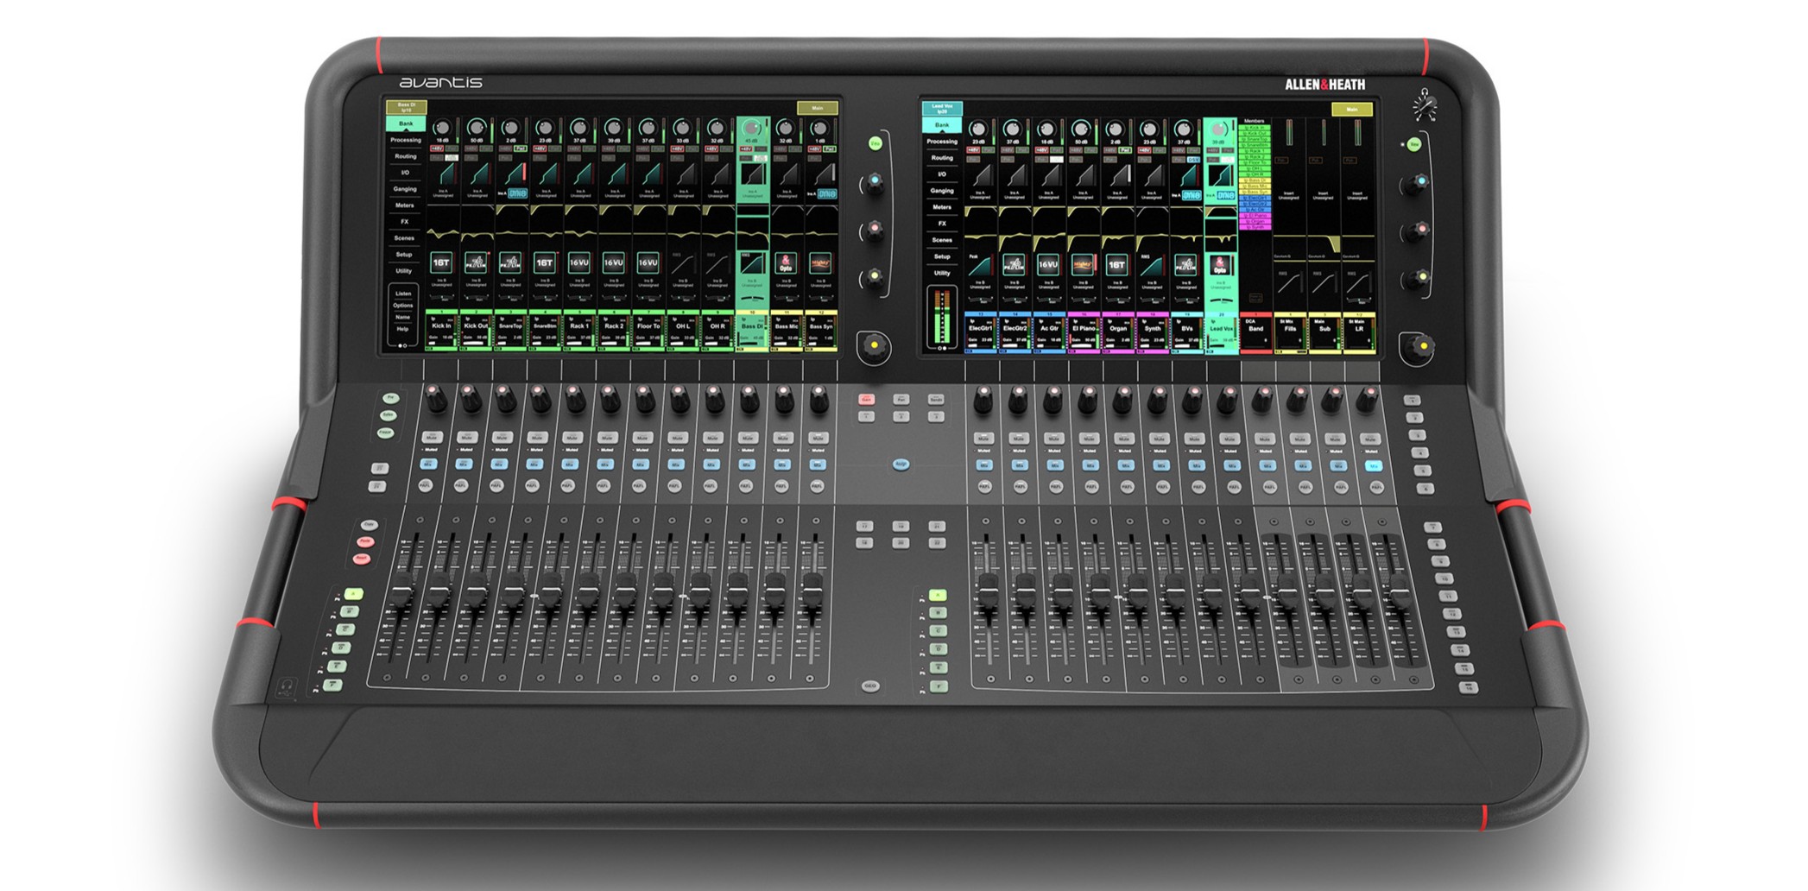
Task: Switch to Scenes tab on right screen
Action: [x=941, y=240]
